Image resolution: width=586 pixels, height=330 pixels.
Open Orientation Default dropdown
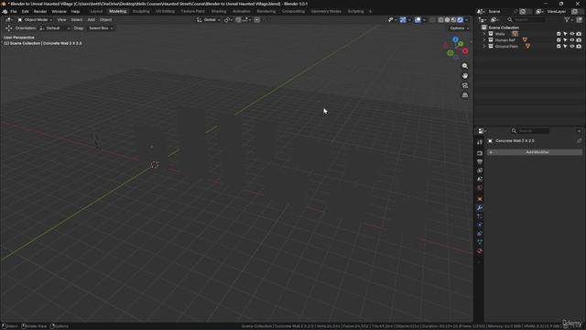55,28
